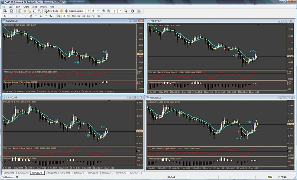Open the Profiles toolbar icon

pos(11,11)
